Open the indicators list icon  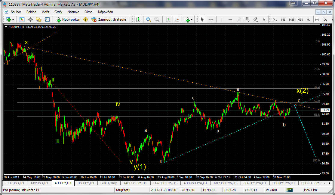[187, 19]
